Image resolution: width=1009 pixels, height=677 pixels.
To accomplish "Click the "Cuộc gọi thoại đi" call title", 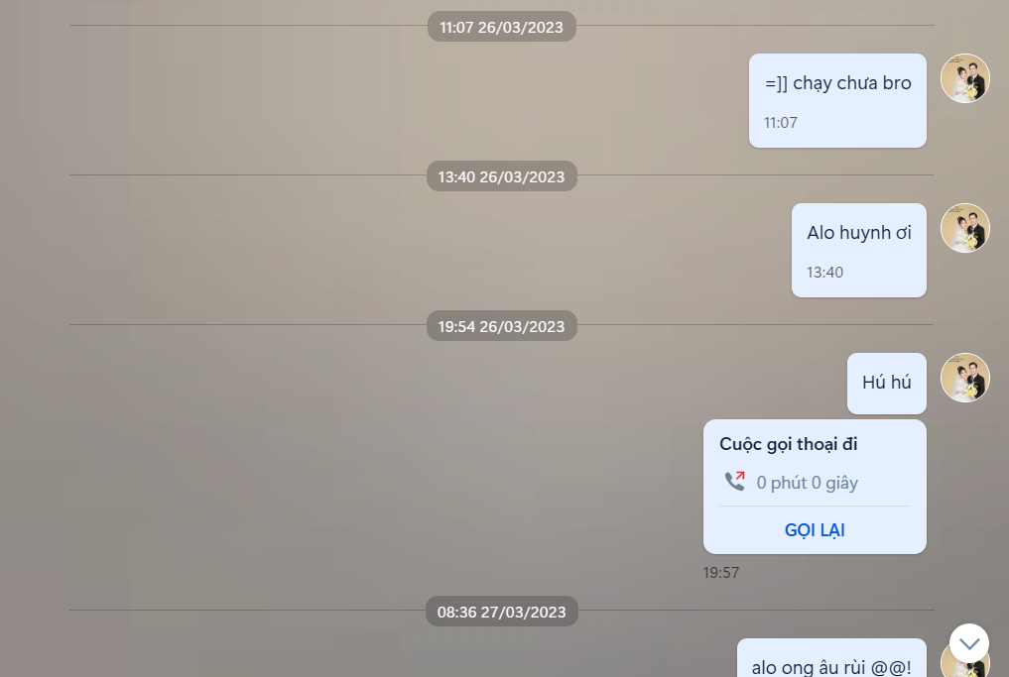I will (x=789, y=444).
